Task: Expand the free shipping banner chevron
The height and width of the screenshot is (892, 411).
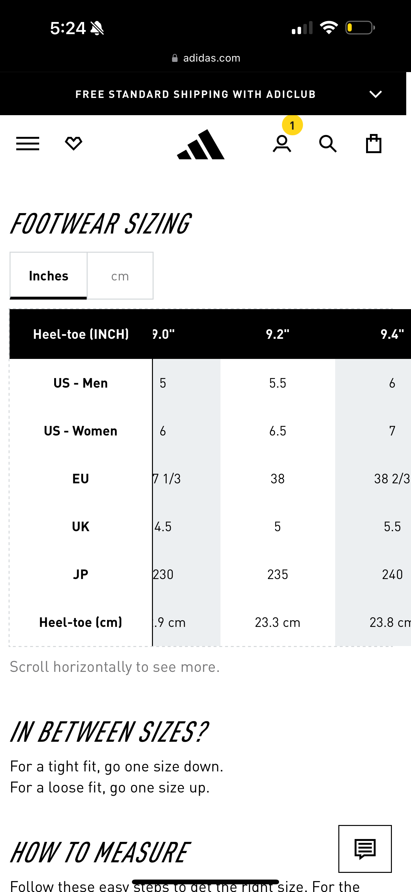Action: click(375, 94)
